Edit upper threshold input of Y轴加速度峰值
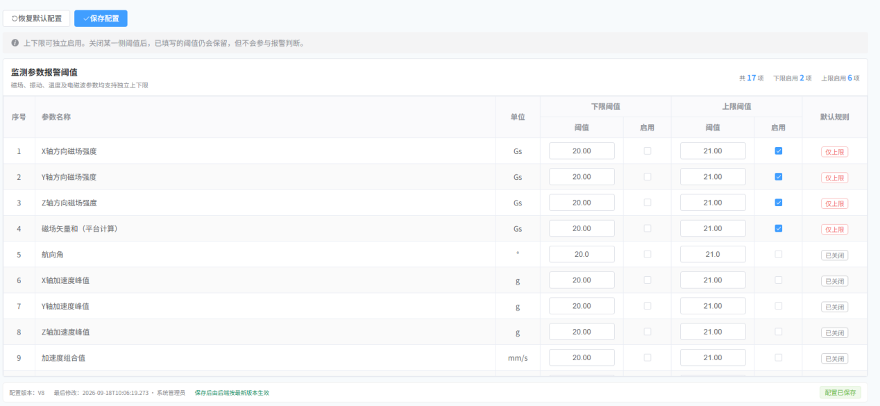880x406 pixels. tap(713, 306)
